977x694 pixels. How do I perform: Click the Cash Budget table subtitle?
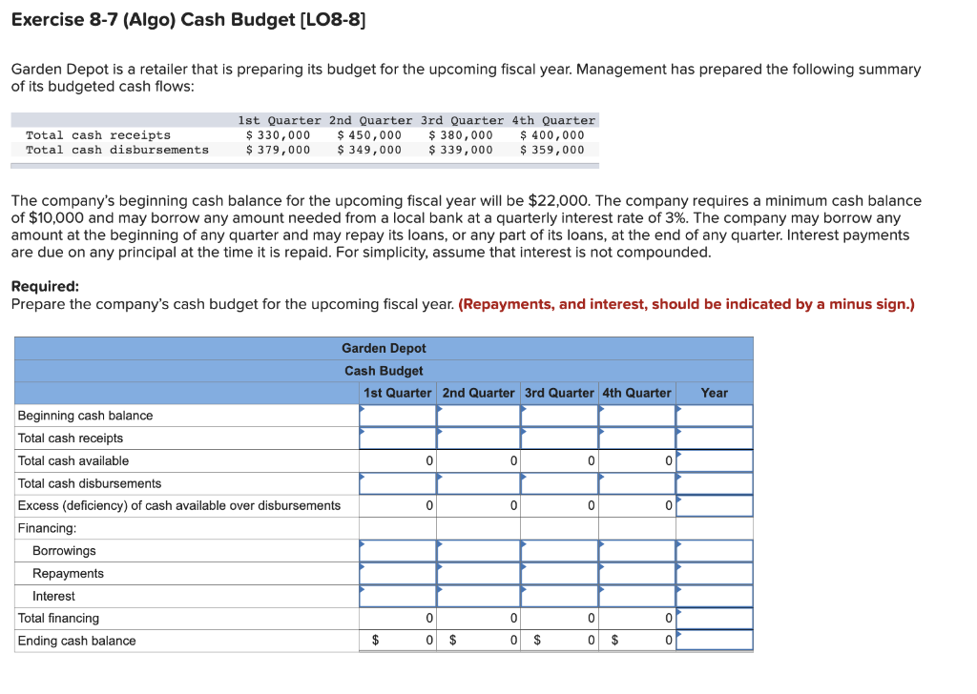coord(384,371)
